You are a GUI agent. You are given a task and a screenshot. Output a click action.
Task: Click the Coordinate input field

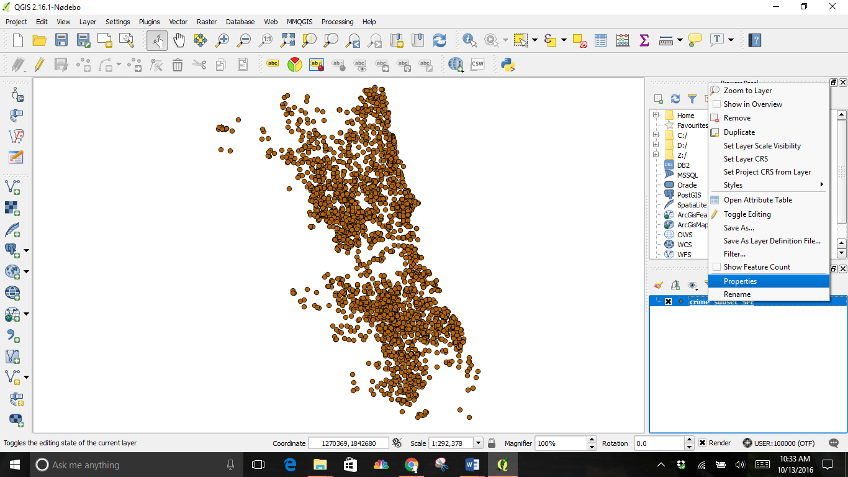tap(348, 443)
